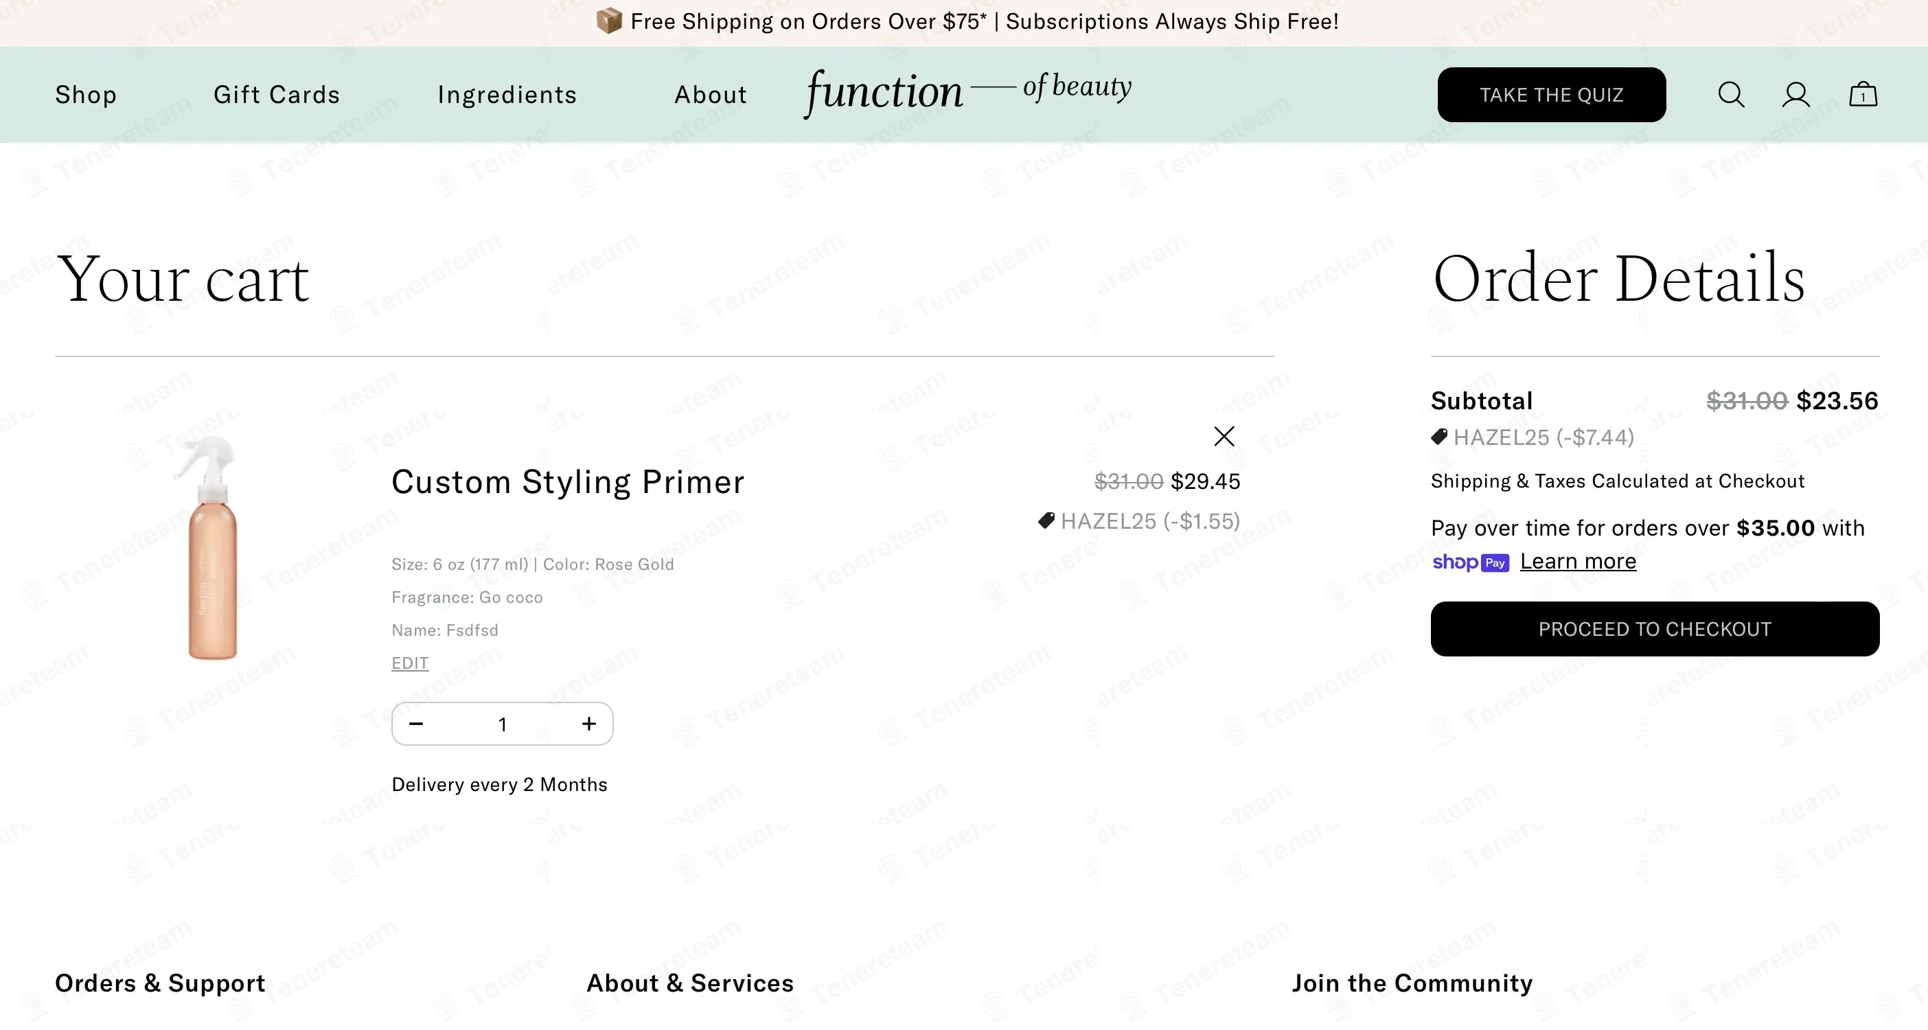
Task: Click the quantity field showing 1
Action: (x=503, y=724)
